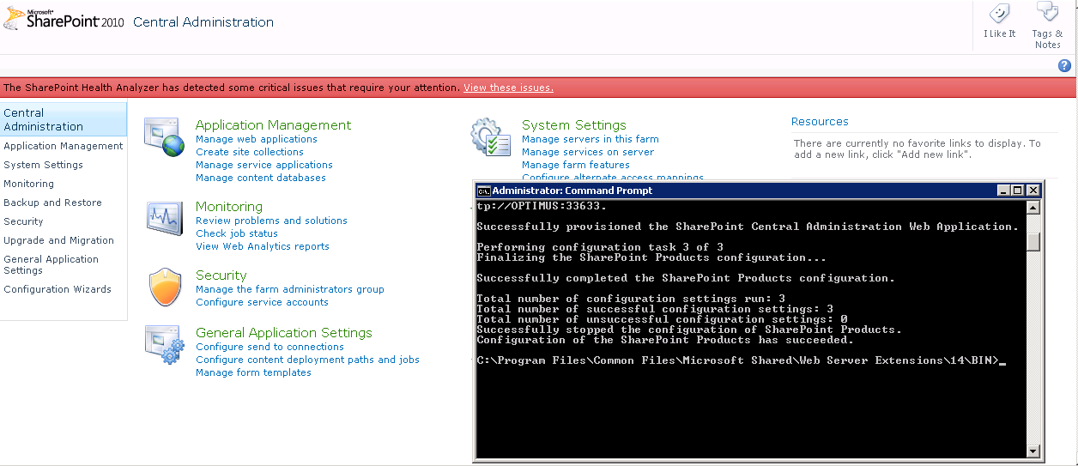Click the I Like It icon

(x=999, y=15)
